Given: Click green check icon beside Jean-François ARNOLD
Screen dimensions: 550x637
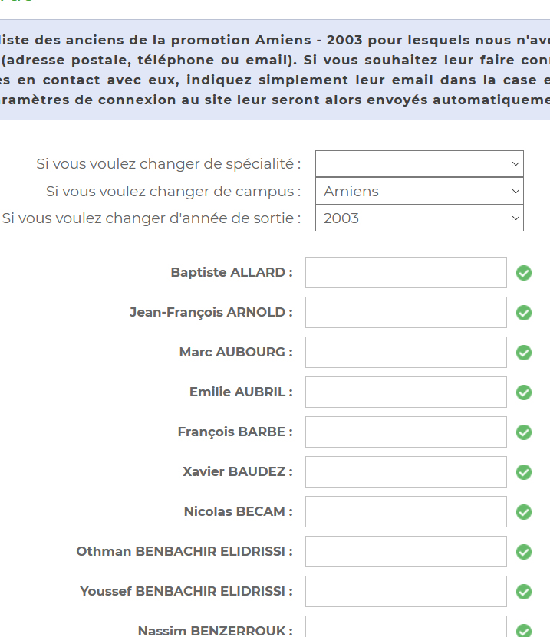Looking at the screenshot, I should [x=524, y=313].
